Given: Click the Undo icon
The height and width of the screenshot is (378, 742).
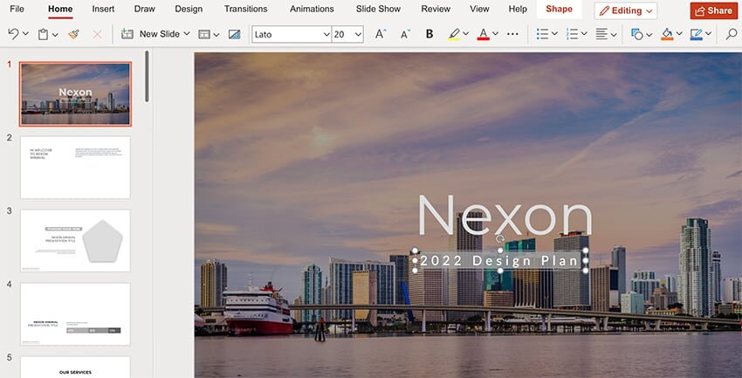Looking at the screenshot, I should (13, 34).
